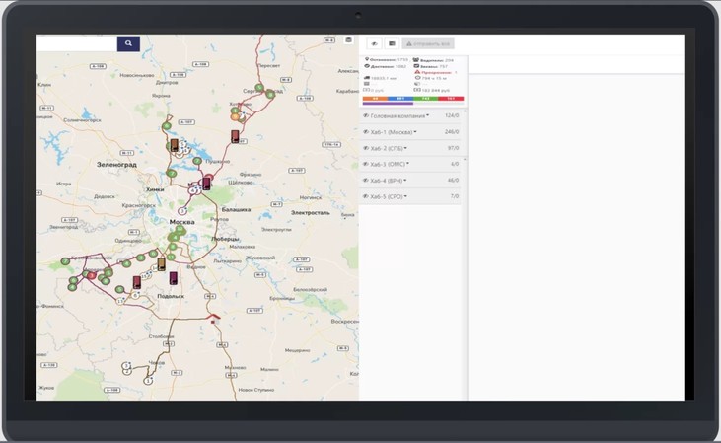Click the red overdue warning triangle icon
The height and width of the screenshot is (443, 721).
point(417,72)
